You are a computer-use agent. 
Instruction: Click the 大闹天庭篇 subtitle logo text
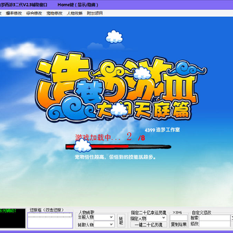click(x=144, y=110)
